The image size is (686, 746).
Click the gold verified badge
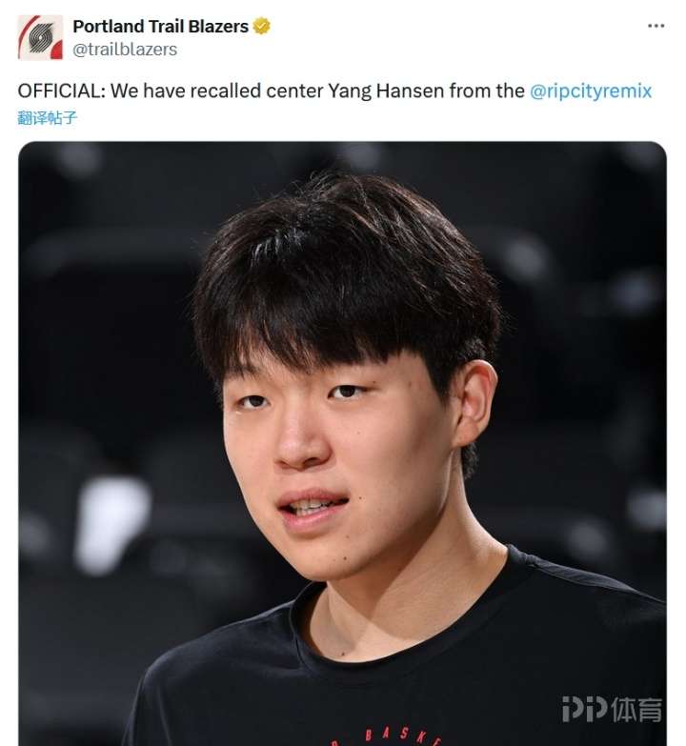point(261,26)
